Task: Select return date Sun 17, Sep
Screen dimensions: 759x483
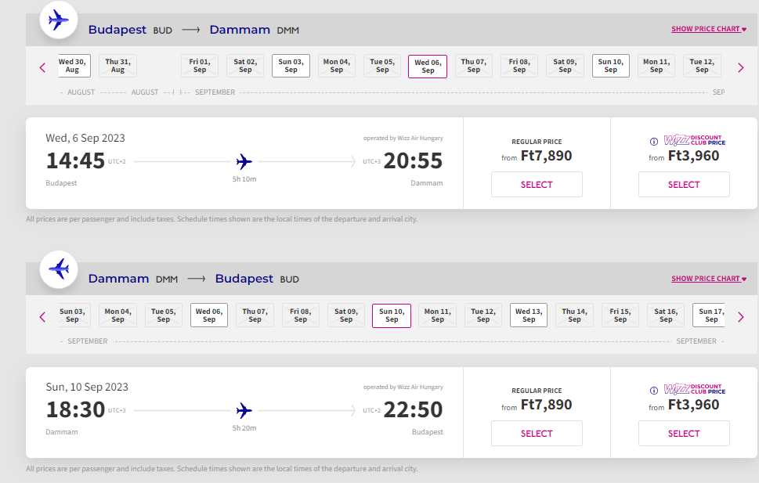Action: click(709, 315)
